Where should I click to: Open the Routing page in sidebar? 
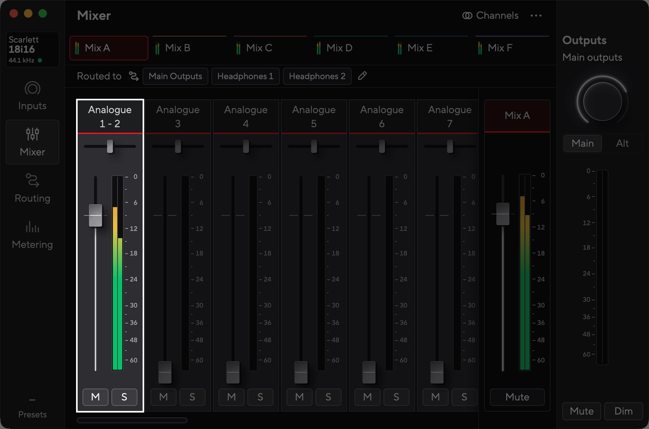pyautogui.click(x=32, y=188)
